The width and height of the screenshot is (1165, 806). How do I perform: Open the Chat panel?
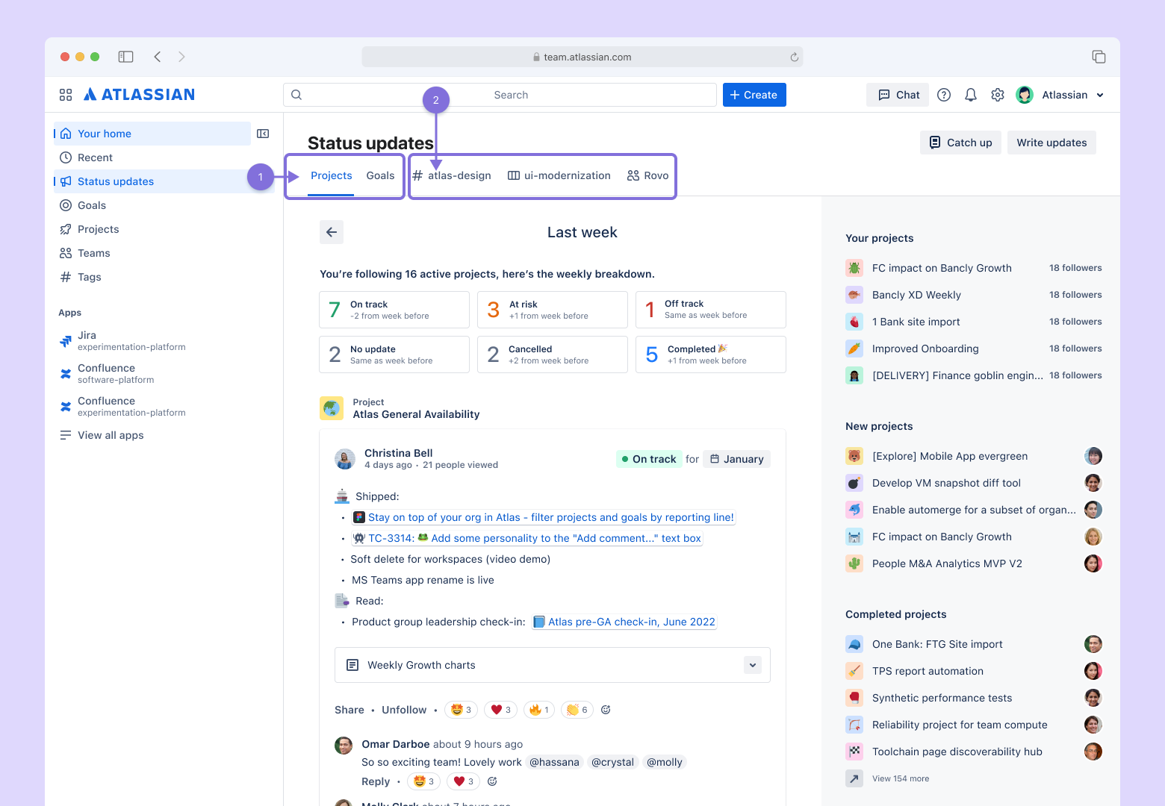pyautogui.click(x=897, y=94)
